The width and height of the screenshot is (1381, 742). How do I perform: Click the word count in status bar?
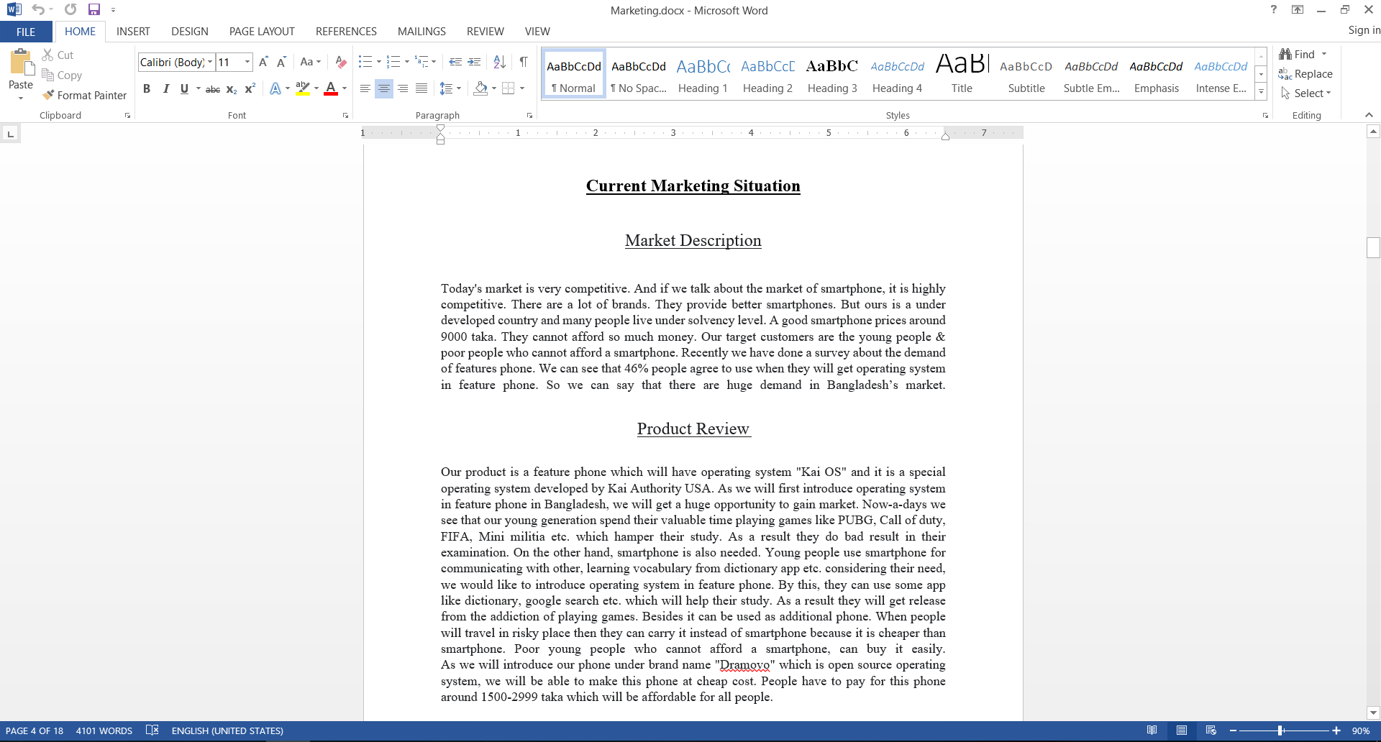click(x=104, y=730)
